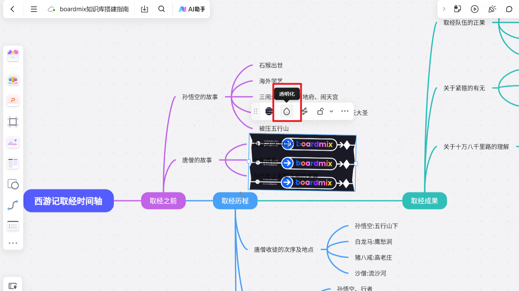Click the file title boardmix知识库搭建指南
This screenshot has height=291, width=519.
point(94,9)
